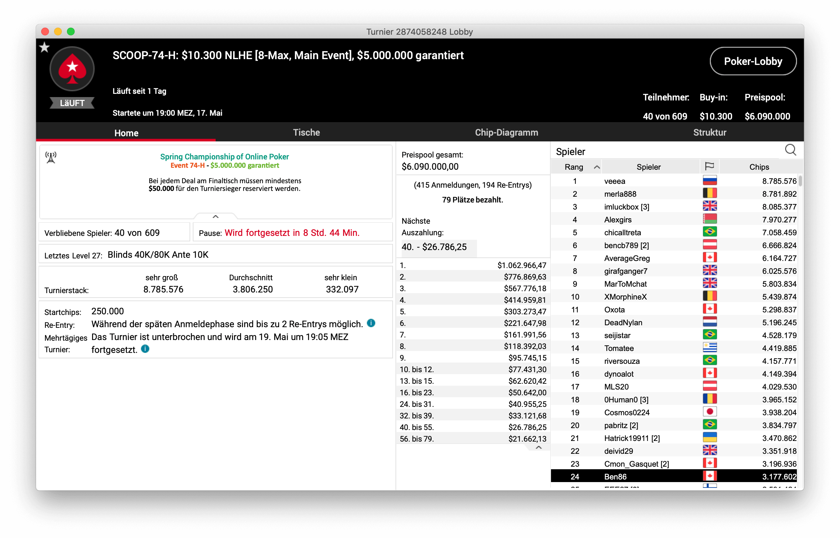Click the Re-Entry info icon
The width and height of the screenshot is (840, 538).
(x=371, y=323)
